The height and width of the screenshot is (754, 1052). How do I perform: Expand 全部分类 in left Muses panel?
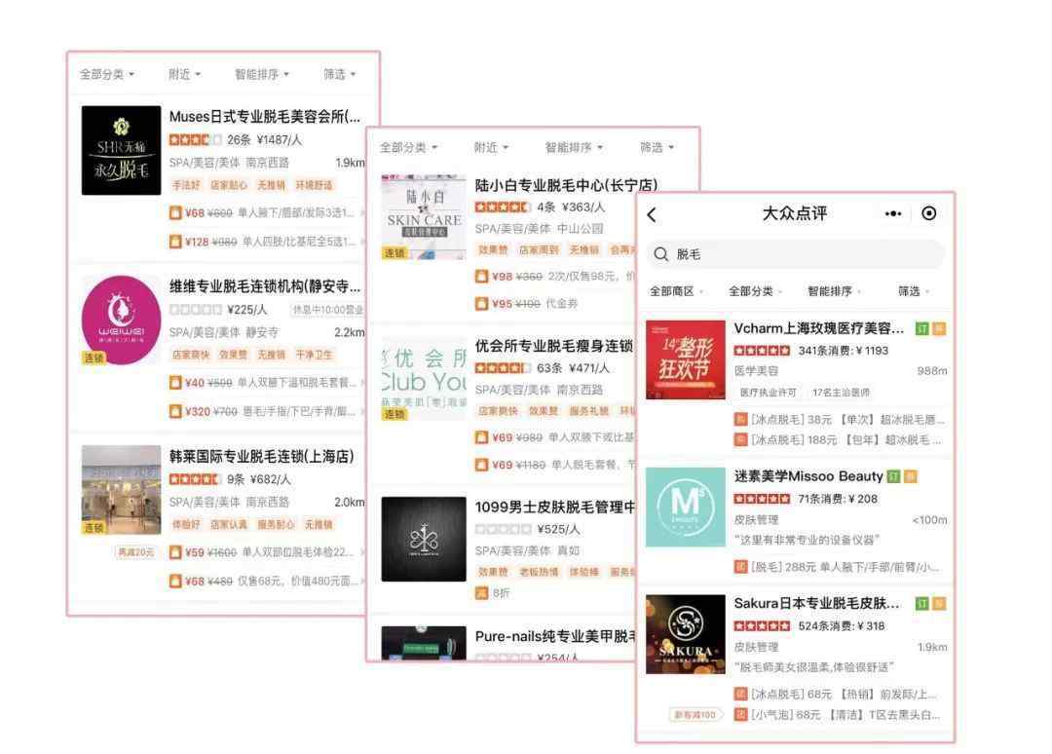107,74
